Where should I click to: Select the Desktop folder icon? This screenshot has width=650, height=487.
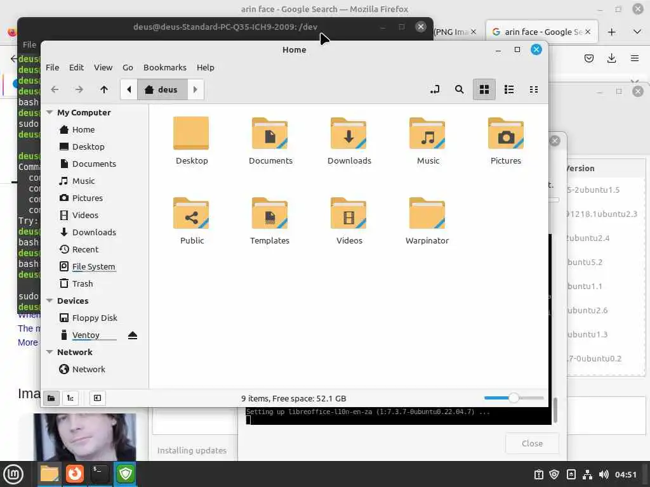(x=191, y=133)
